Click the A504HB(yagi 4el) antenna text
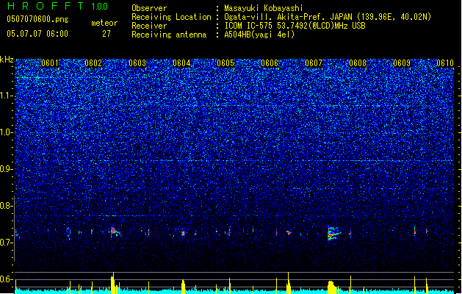The height and width of the screenshot is (294, 462). pos(259,35)
